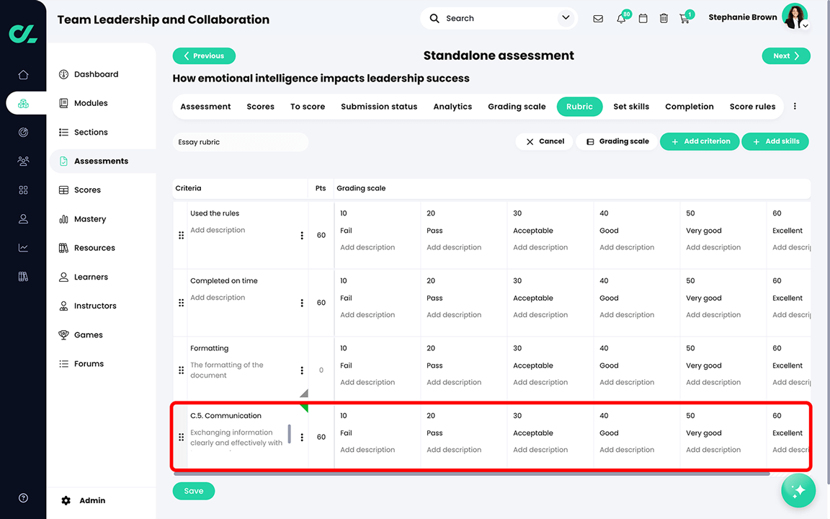Viewport: 830px width, 519px height.
Task: Click Add description under Used the rules
Action: (218, 230)
